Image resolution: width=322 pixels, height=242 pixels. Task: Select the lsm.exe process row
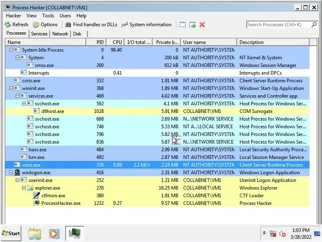(157, 157)
